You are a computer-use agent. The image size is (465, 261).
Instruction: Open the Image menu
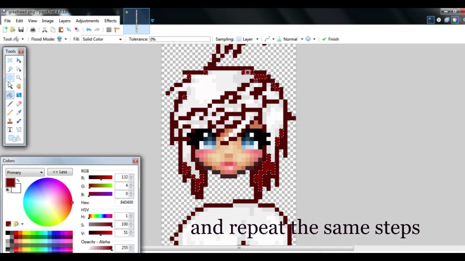(48, 21)
